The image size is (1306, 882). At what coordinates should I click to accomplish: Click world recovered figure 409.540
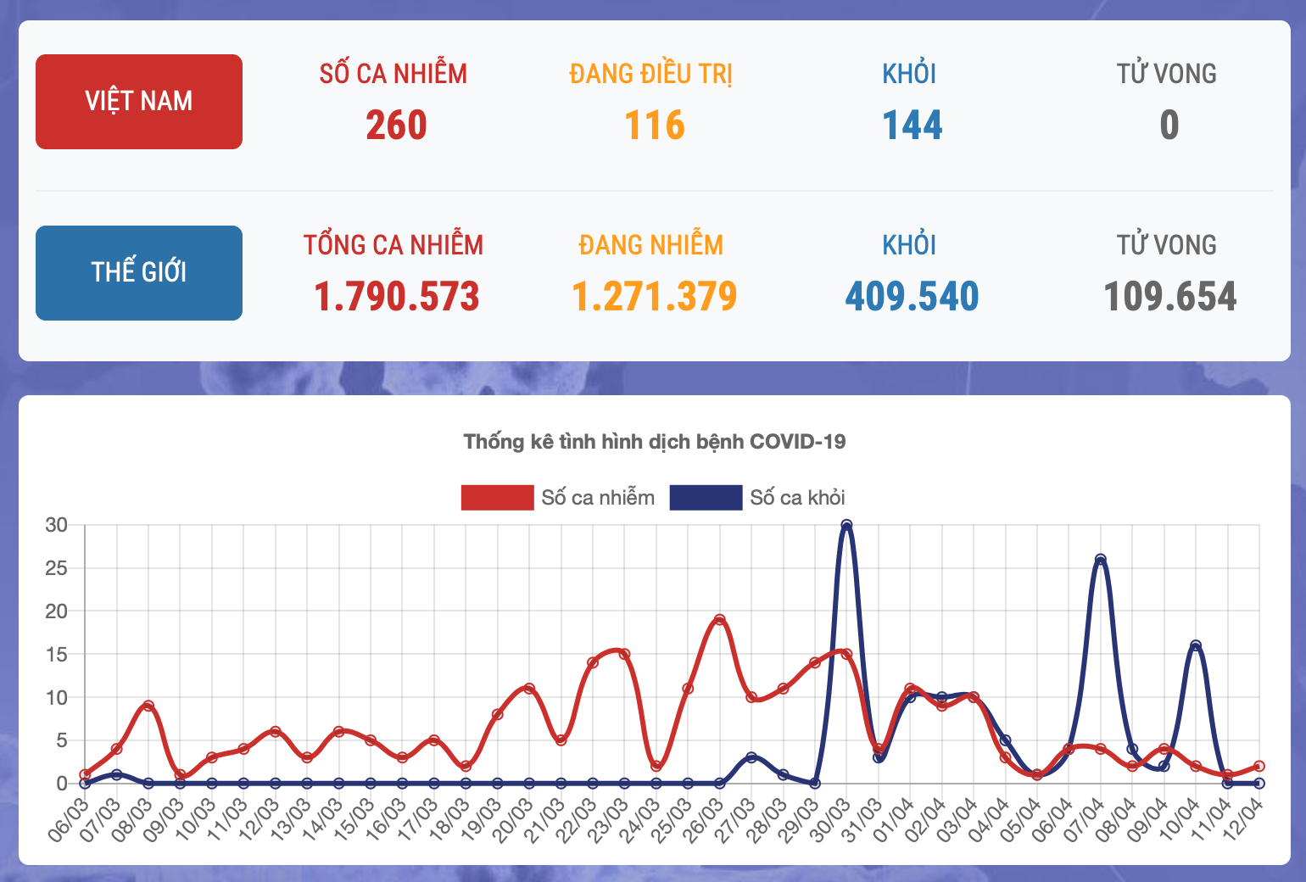(912, 297)
